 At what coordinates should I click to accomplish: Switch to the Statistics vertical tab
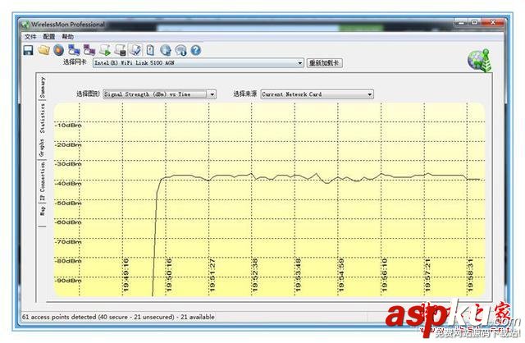43,118
